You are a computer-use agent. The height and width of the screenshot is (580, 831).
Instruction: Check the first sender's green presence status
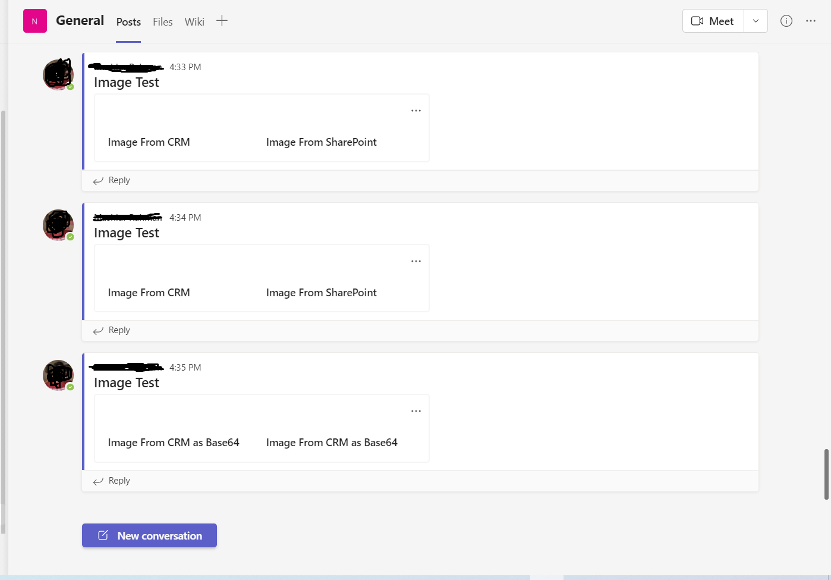pos(71,86)
